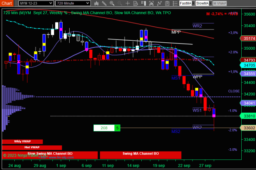Image resolution: width=256 pixels, height=170 pixels.
Task: Click the 34041 purple price marker
Action: click(x=248, y=103)
